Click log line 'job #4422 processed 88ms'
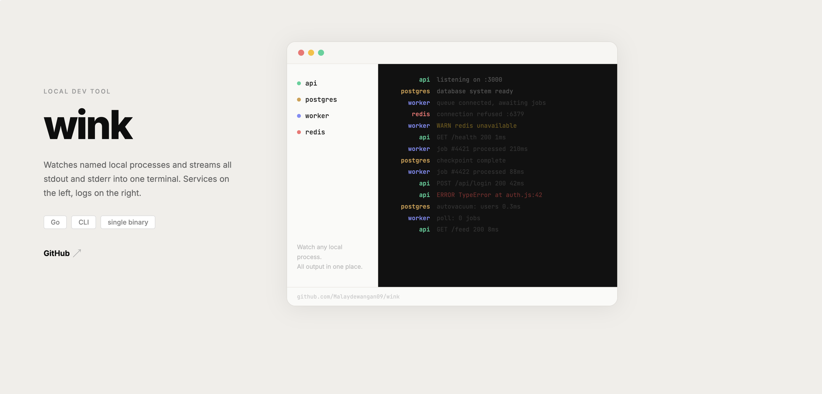This screenshot has height=394, width=822. [480, 172]
